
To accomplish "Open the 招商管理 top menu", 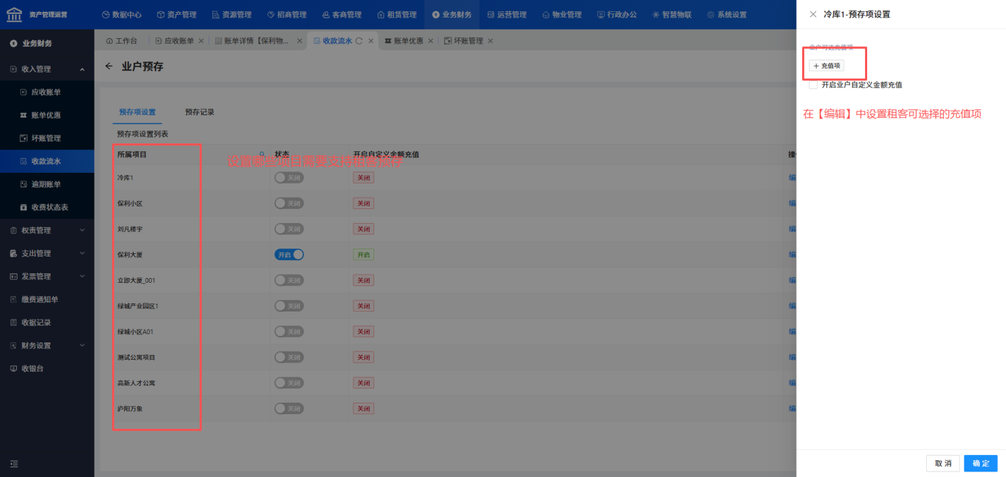I will click(x=286, y=15).
